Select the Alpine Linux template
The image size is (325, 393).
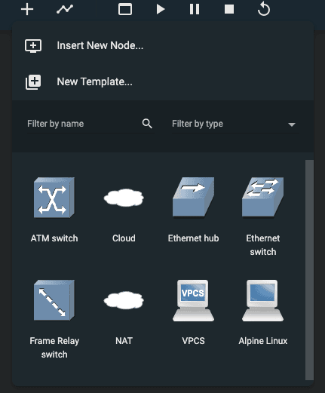click(263, 312)
